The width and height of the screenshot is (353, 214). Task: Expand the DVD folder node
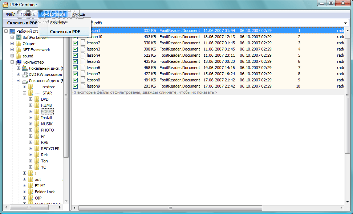pyautogui.click(x=31, y=99)
